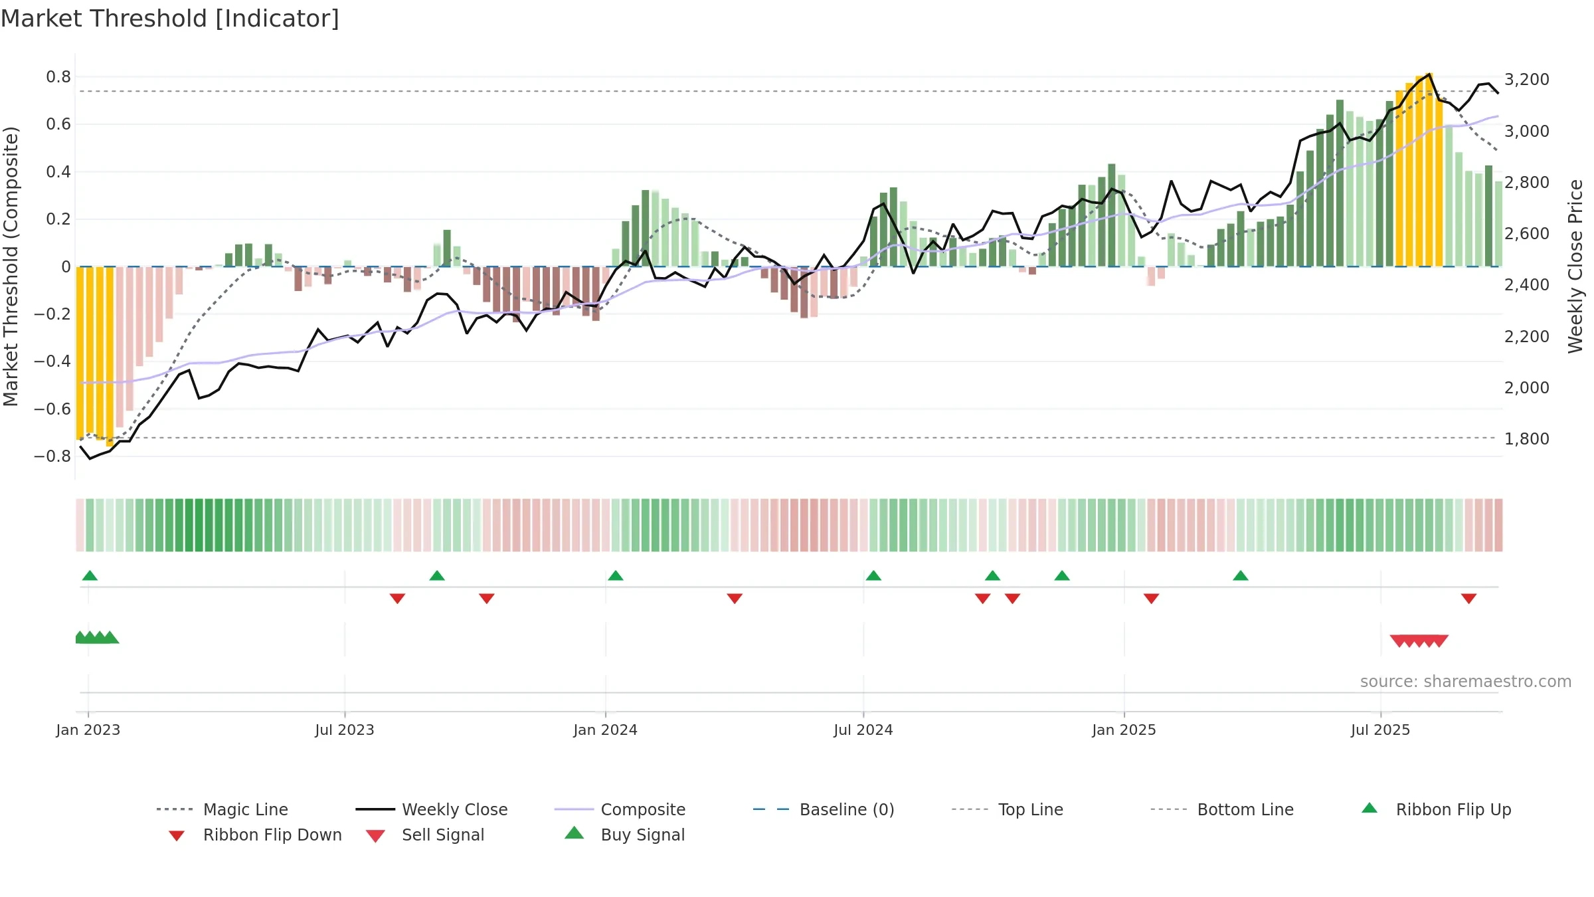Click the −0.2 left axis tick label
The width and height of the screenshot is (1594, 897).
[x=52, y=314]
